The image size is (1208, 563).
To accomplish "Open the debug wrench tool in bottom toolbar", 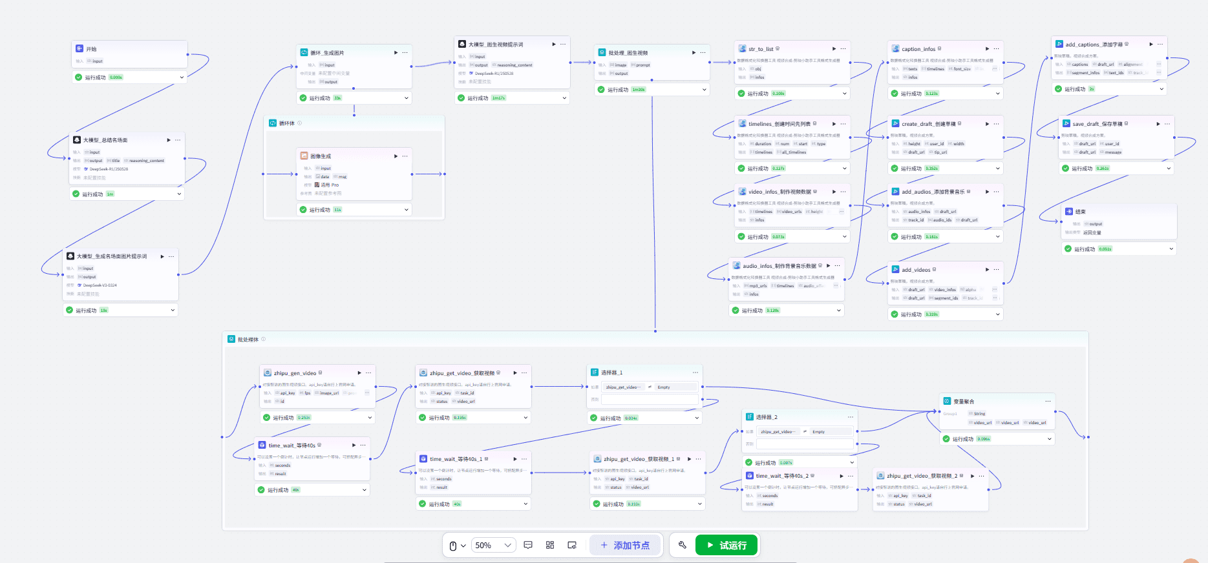I will [x=682, y=545].
